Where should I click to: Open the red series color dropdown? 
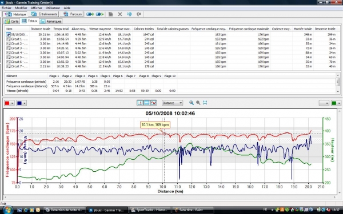point(9,103)
